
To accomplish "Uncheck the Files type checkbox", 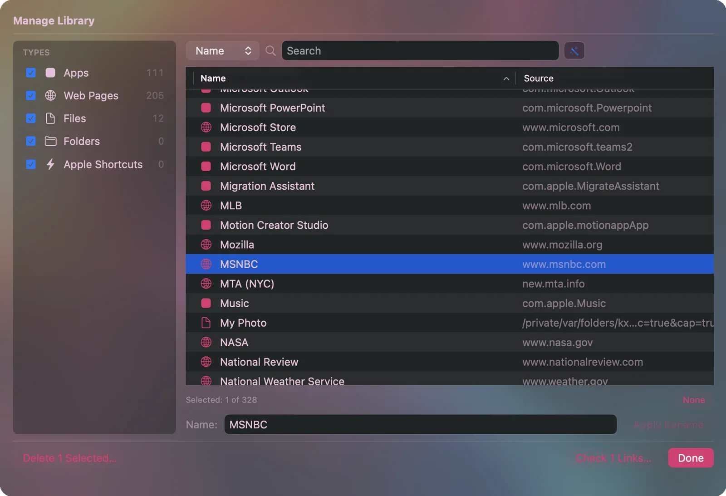I will 31,118.
